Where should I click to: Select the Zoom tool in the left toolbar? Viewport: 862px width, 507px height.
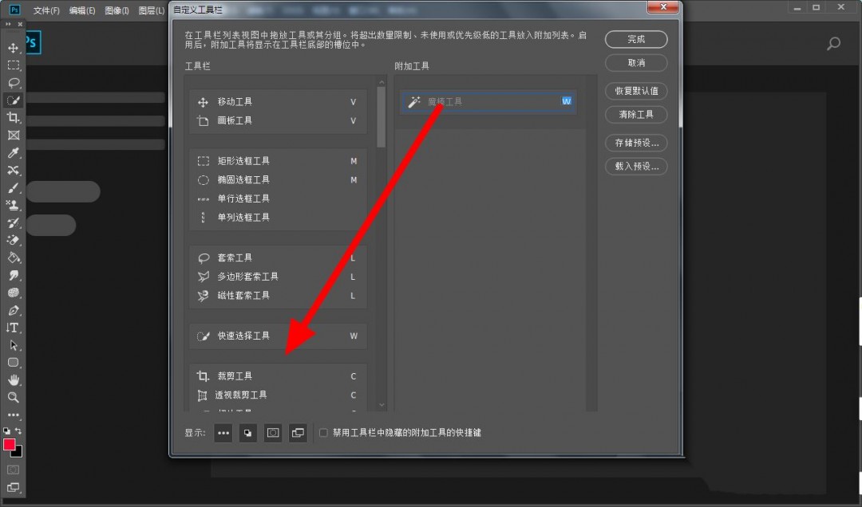[12, 398]
